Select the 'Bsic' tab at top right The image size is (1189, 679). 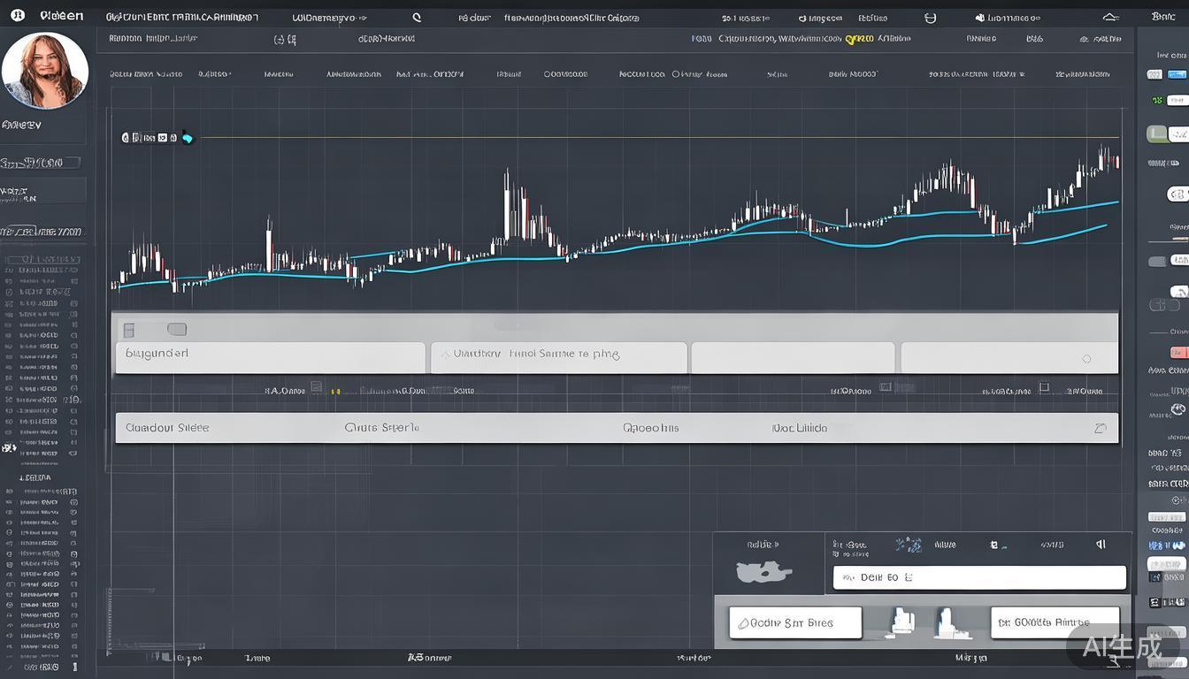pos(1163,16)
